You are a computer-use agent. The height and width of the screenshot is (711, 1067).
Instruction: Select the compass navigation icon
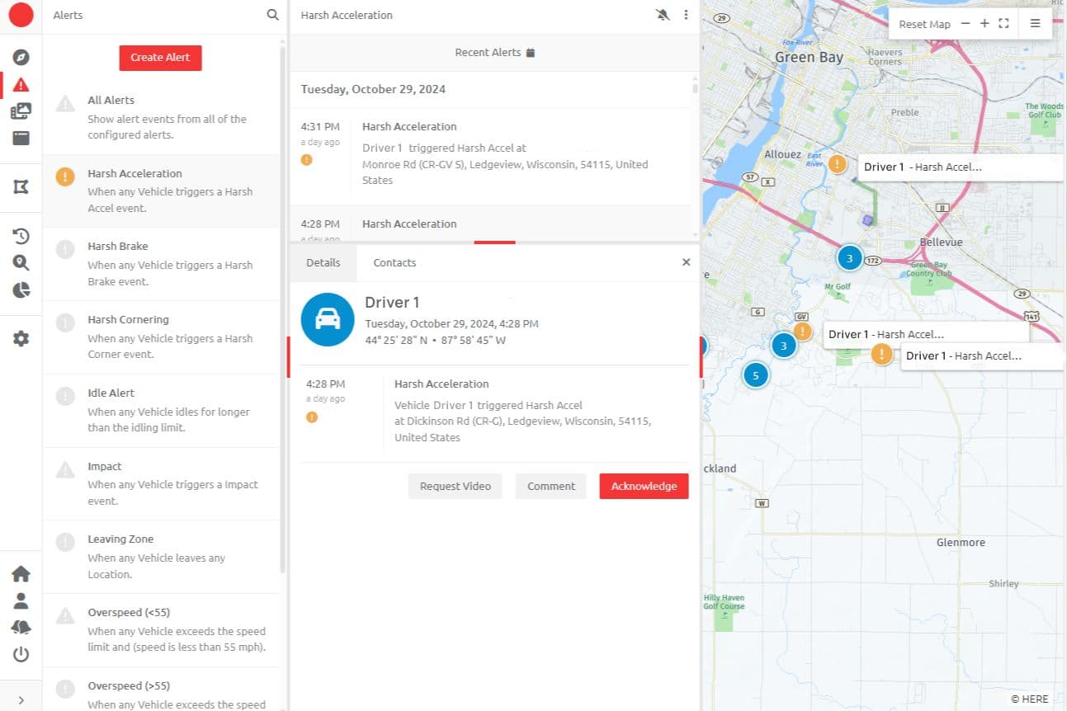pos(21,57)
